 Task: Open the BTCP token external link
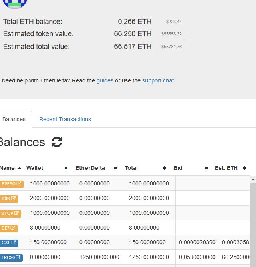10,213
